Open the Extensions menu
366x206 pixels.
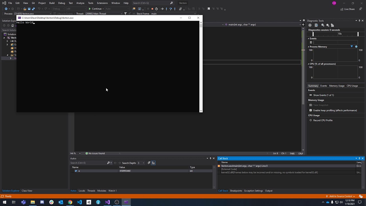coord(102,3)
